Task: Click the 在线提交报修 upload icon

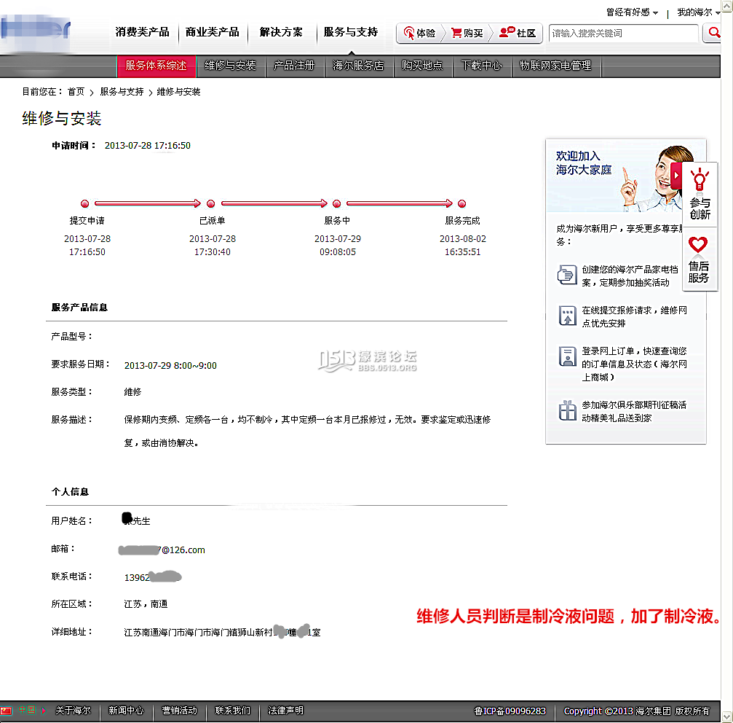Action: pos(567,315)
